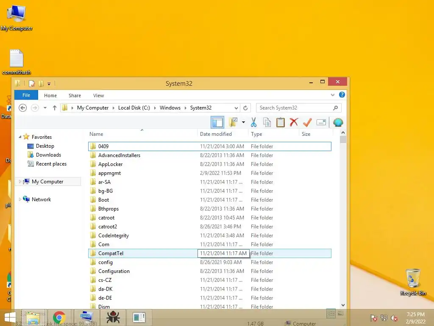Refresh the System32 folder view
434x326 pixels.
pos(245,108)
